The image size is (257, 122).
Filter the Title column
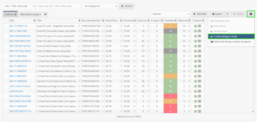coord(79,21)
